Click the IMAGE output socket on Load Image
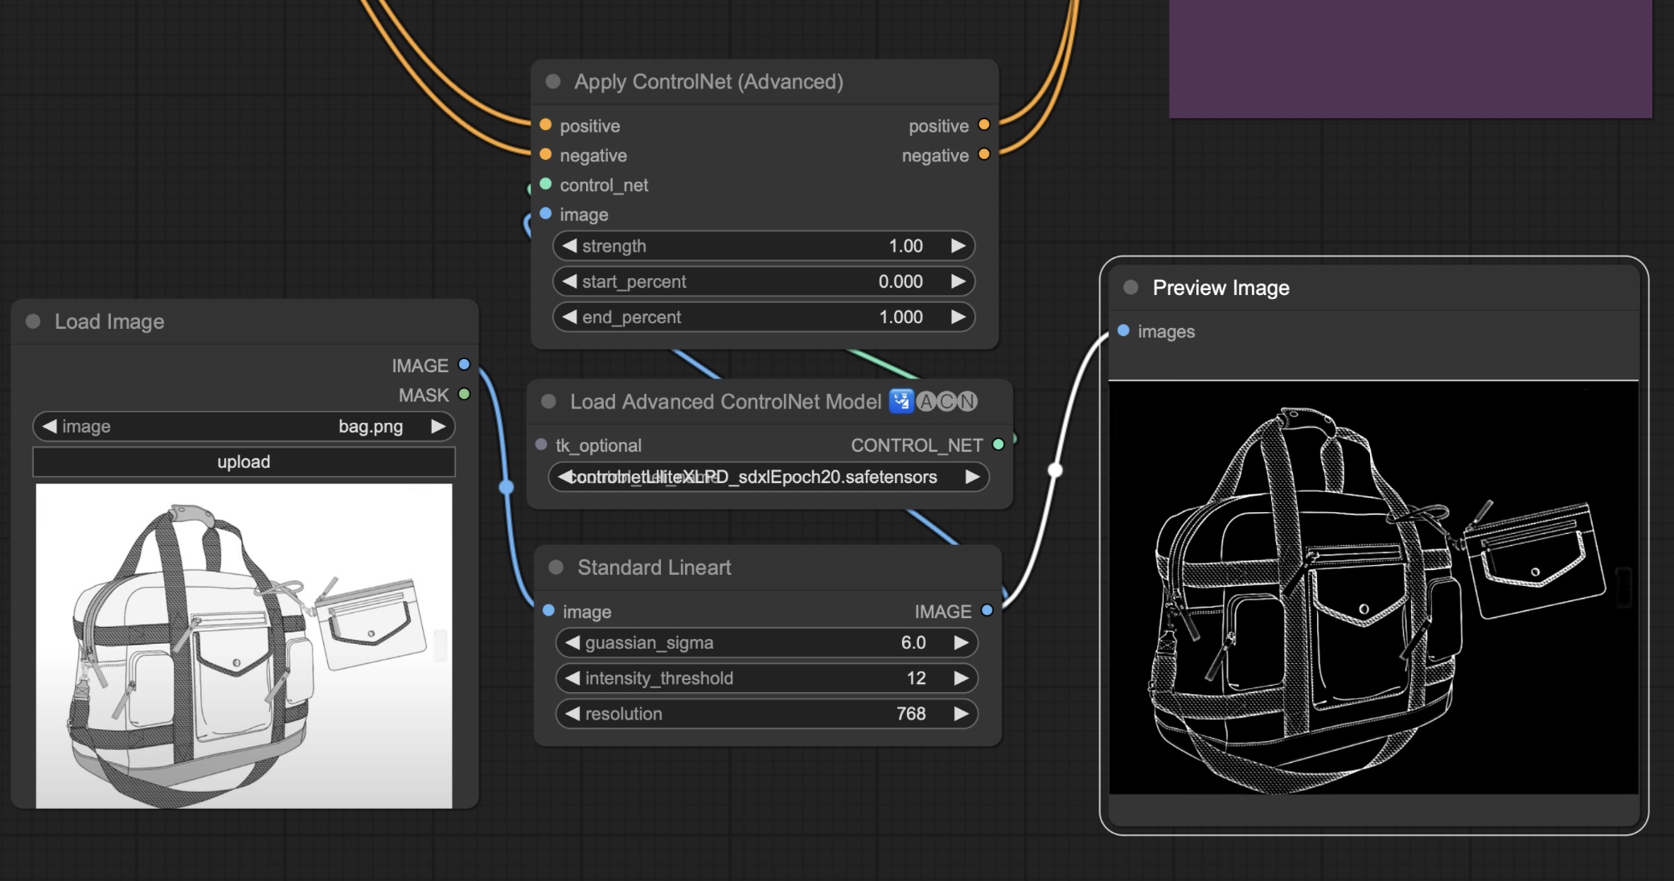 click(x=464, y=364)
